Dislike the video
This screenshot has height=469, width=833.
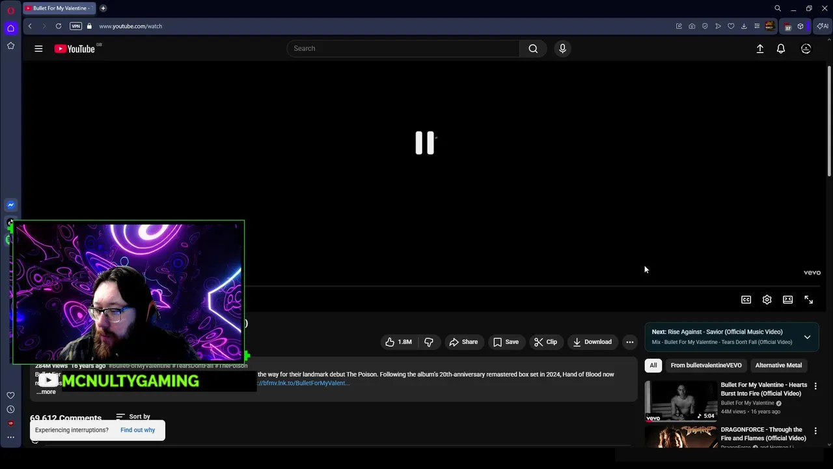click(x=429, y=342)
